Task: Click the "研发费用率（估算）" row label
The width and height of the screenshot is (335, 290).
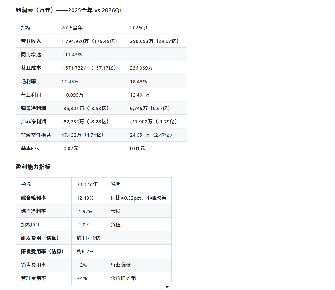Action: [42, 251]
